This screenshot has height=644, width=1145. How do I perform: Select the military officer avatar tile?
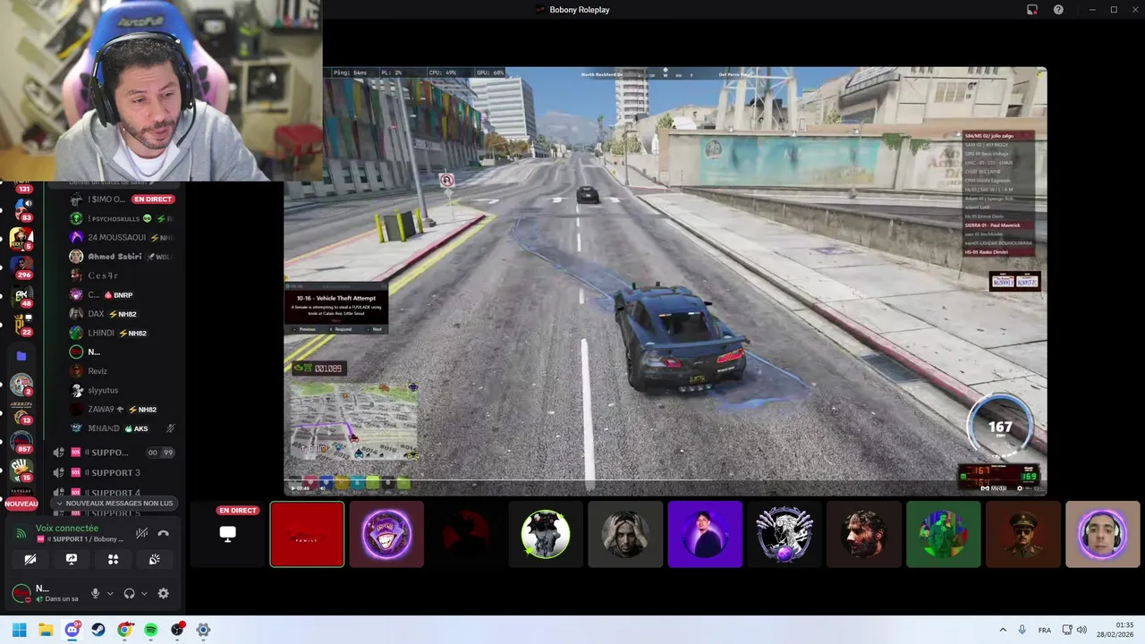[1023, 534]
